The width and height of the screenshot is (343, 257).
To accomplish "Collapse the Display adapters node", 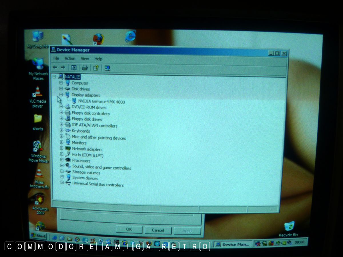I will [61, 94].
